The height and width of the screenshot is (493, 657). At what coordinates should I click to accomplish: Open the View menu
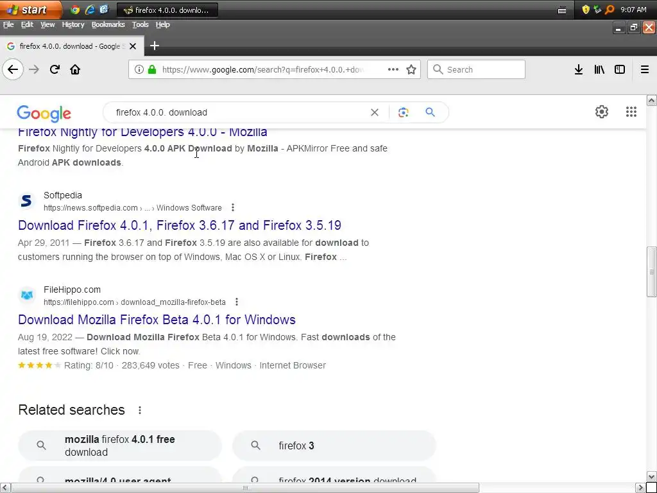pyautogui.click(x=47, y=25)
